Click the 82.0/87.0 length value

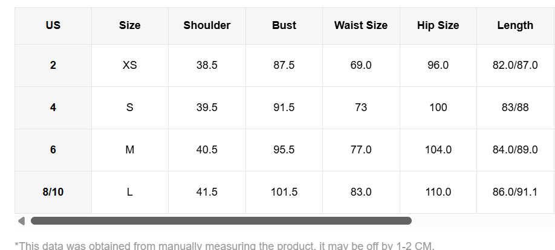pyautogui.click(x=515, y=65)
